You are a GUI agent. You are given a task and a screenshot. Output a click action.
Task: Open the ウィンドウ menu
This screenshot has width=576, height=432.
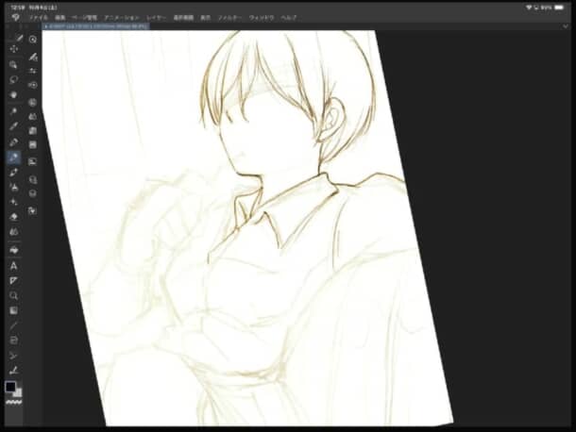[262, 17]
